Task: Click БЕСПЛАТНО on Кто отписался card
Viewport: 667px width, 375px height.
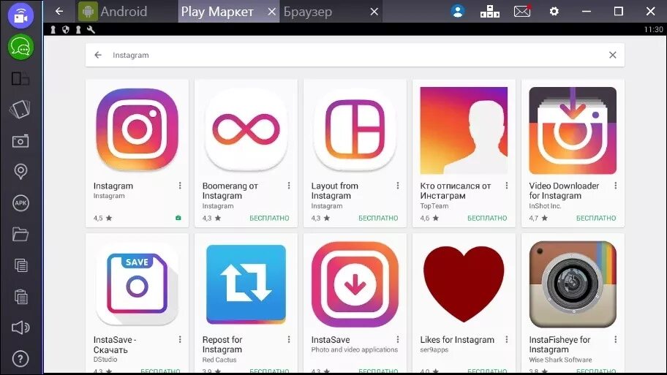Action: pos(487,218)
